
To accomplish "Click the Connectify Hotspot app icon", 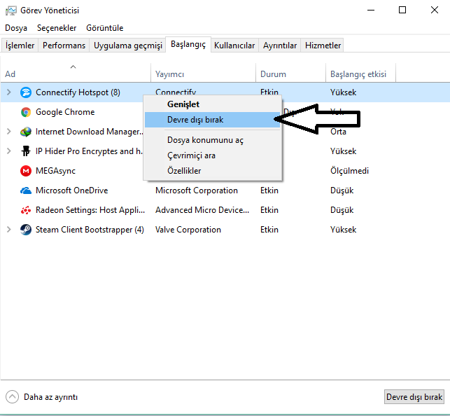I will 26,92.
